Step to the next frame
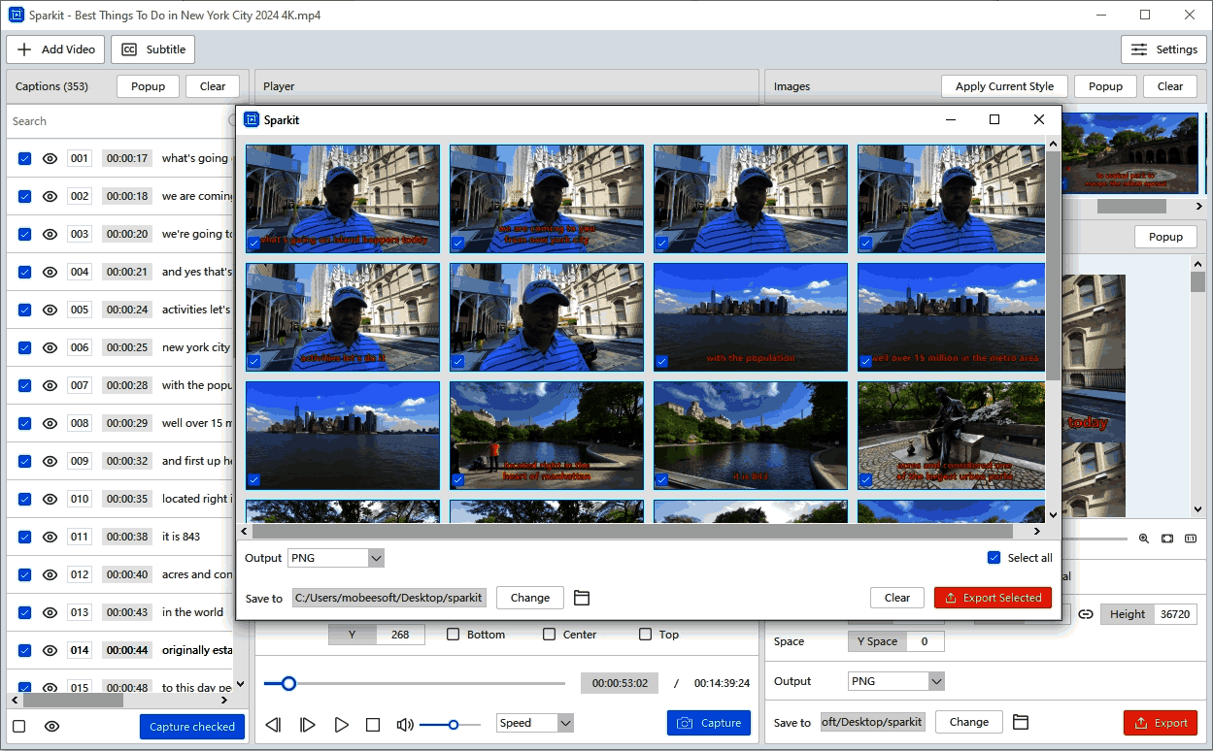The width and height of the screenshot is (1213, 751). [307, 724]
